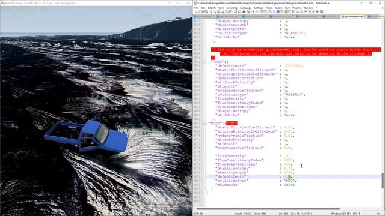Click the Zoom Out toolbar icon
The width and height of the screenshot is (385, 216).
[257, 11]
